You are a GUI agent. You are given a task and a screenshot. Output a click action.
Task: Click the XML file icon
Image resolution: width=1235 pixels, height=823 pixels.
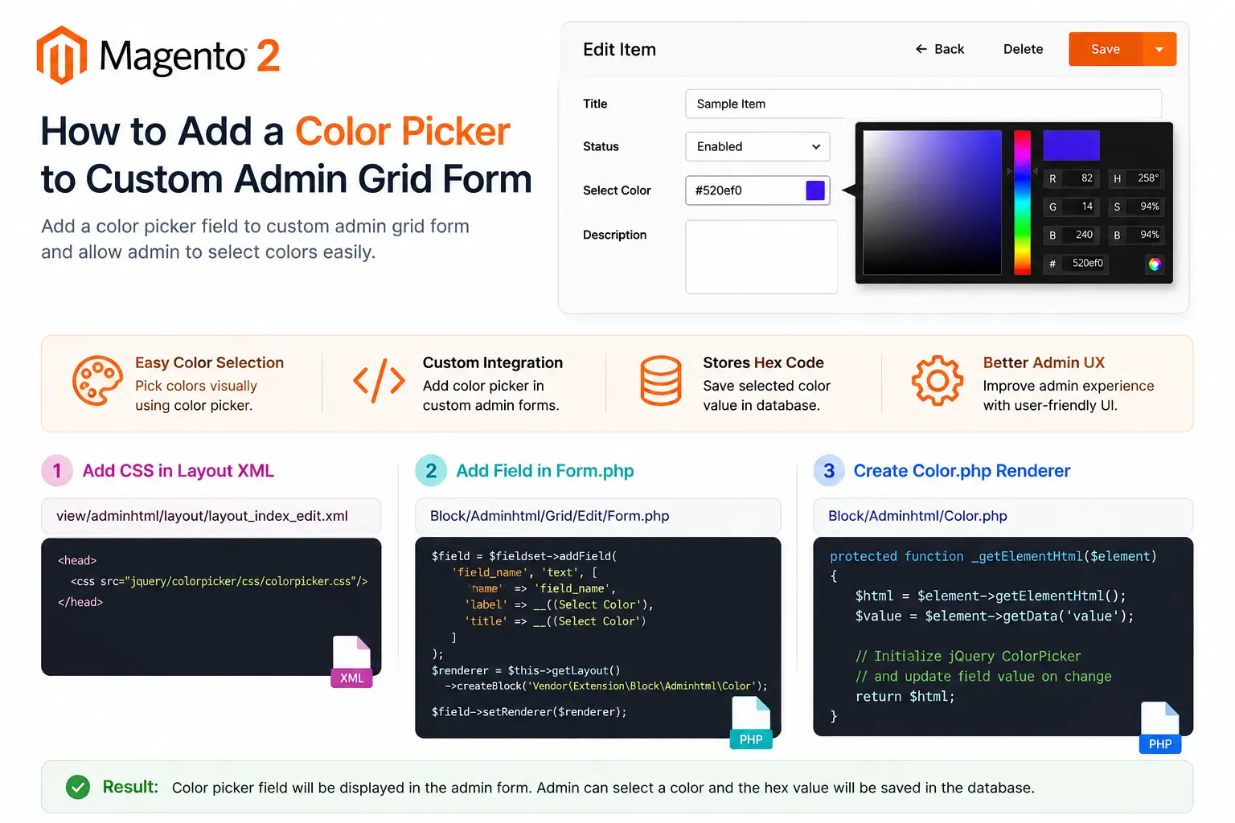351,662
